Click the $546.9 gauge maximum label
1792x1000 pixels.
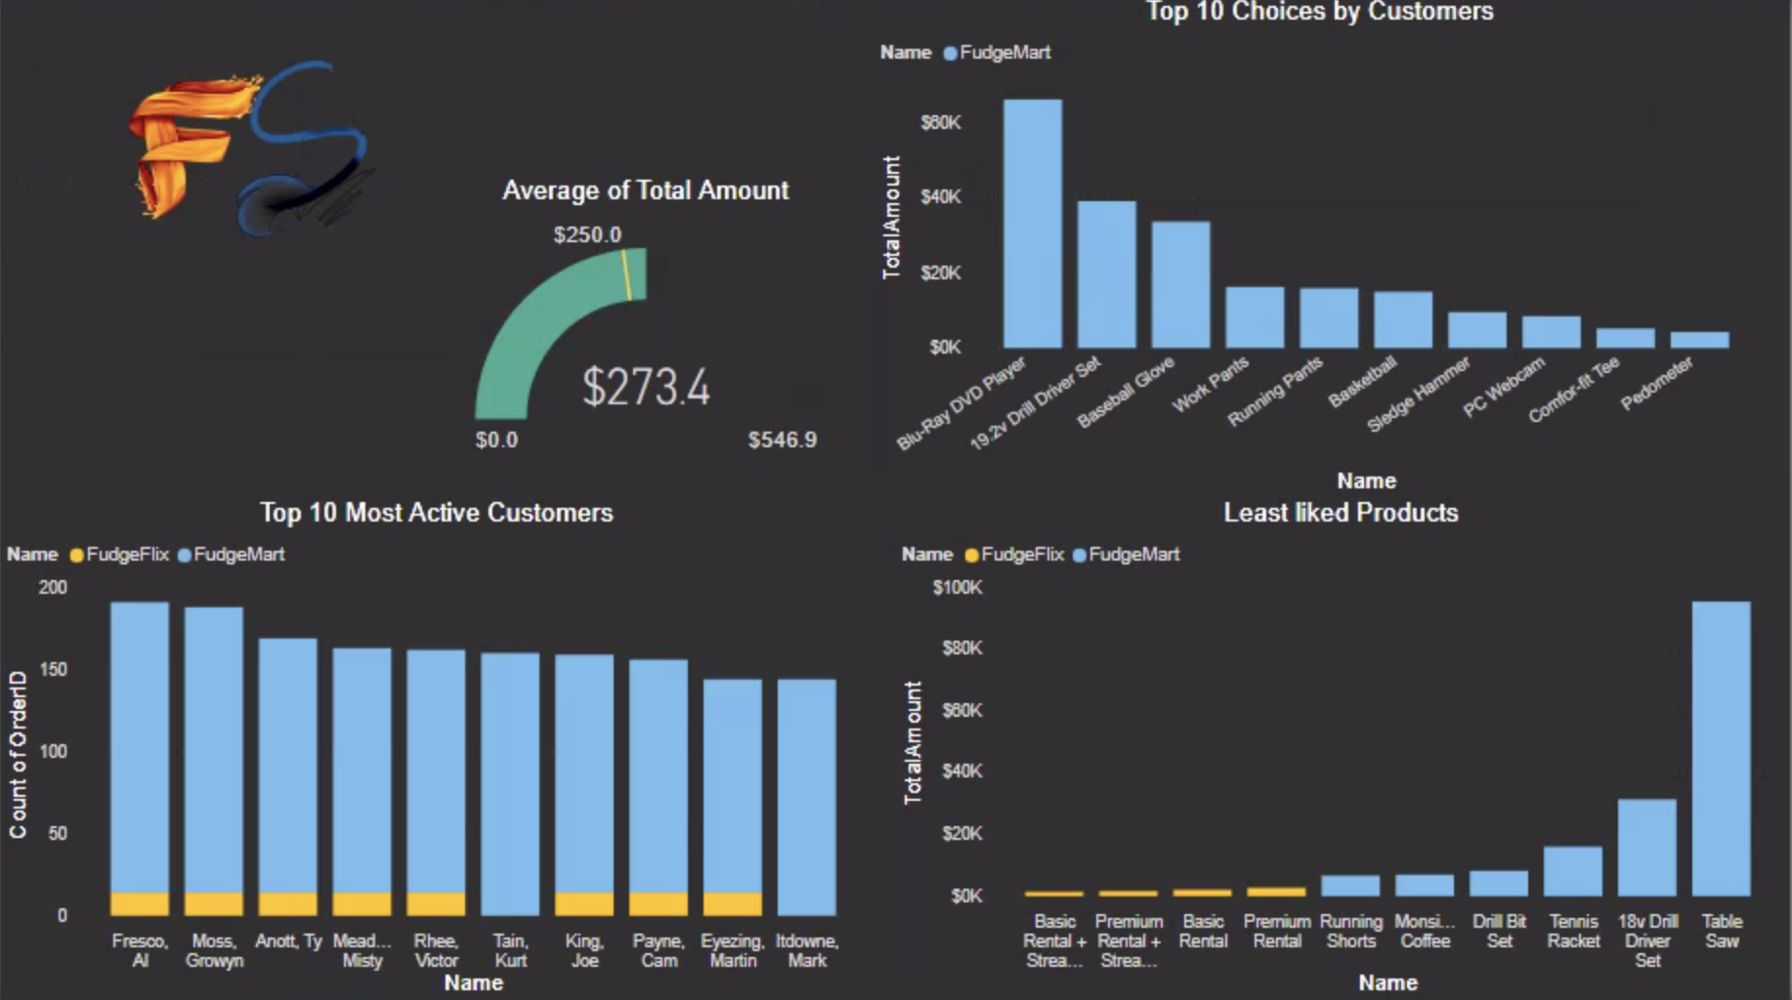coord(782,440)
